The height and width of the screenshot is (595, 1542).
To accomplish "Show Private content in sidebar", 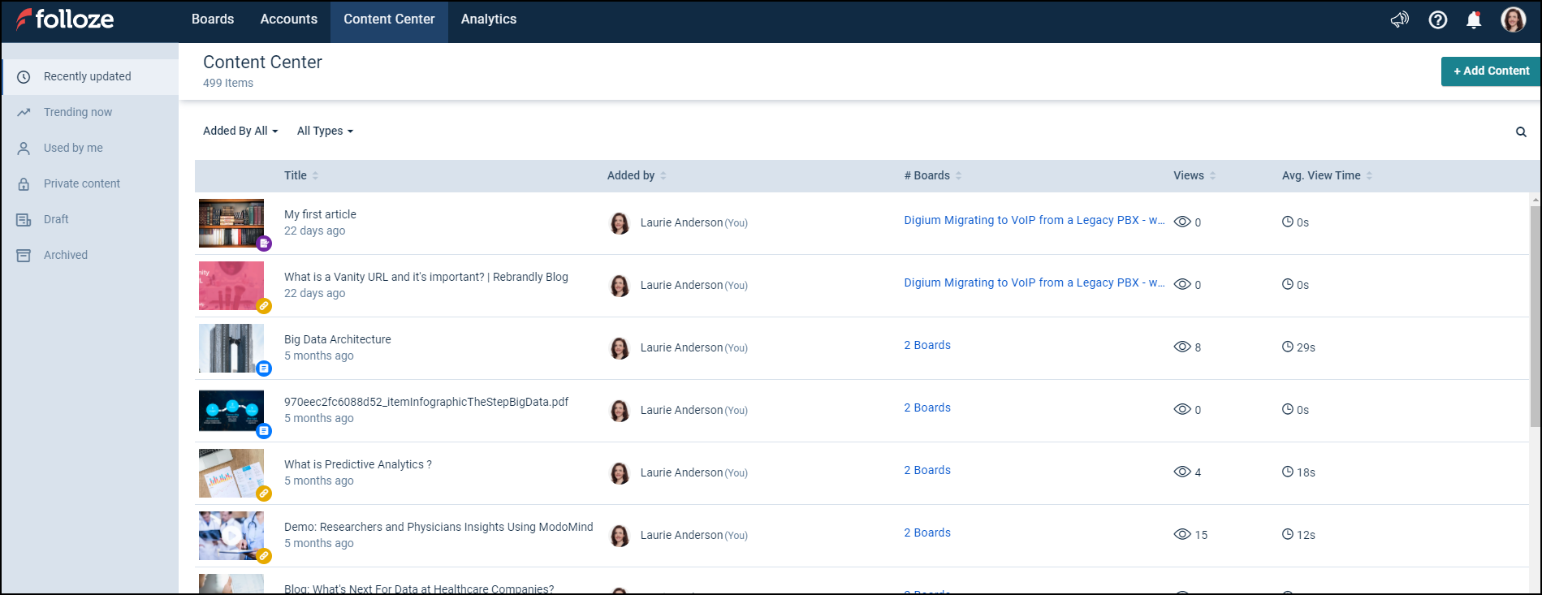I will click(81, 183).
